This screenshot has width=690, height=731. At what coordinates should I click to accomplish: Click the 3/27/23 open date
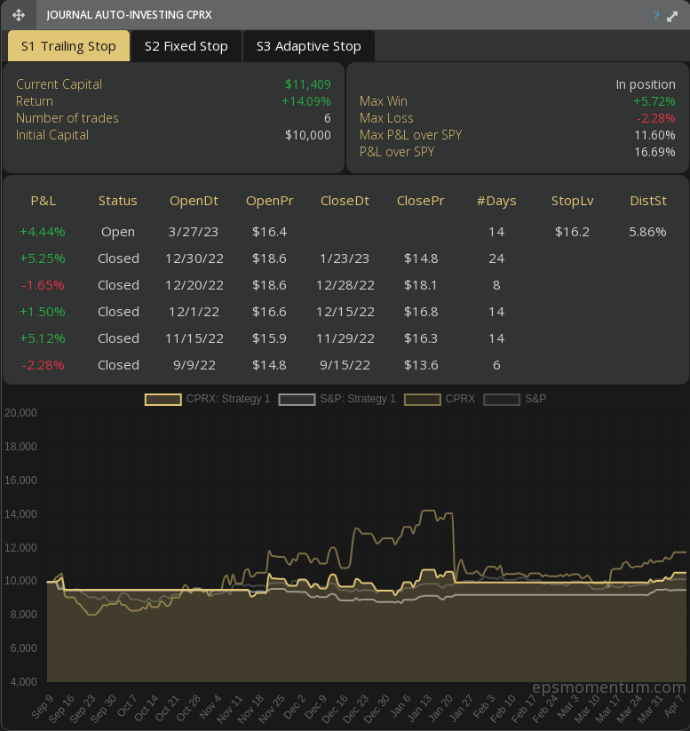coord(194,232)
